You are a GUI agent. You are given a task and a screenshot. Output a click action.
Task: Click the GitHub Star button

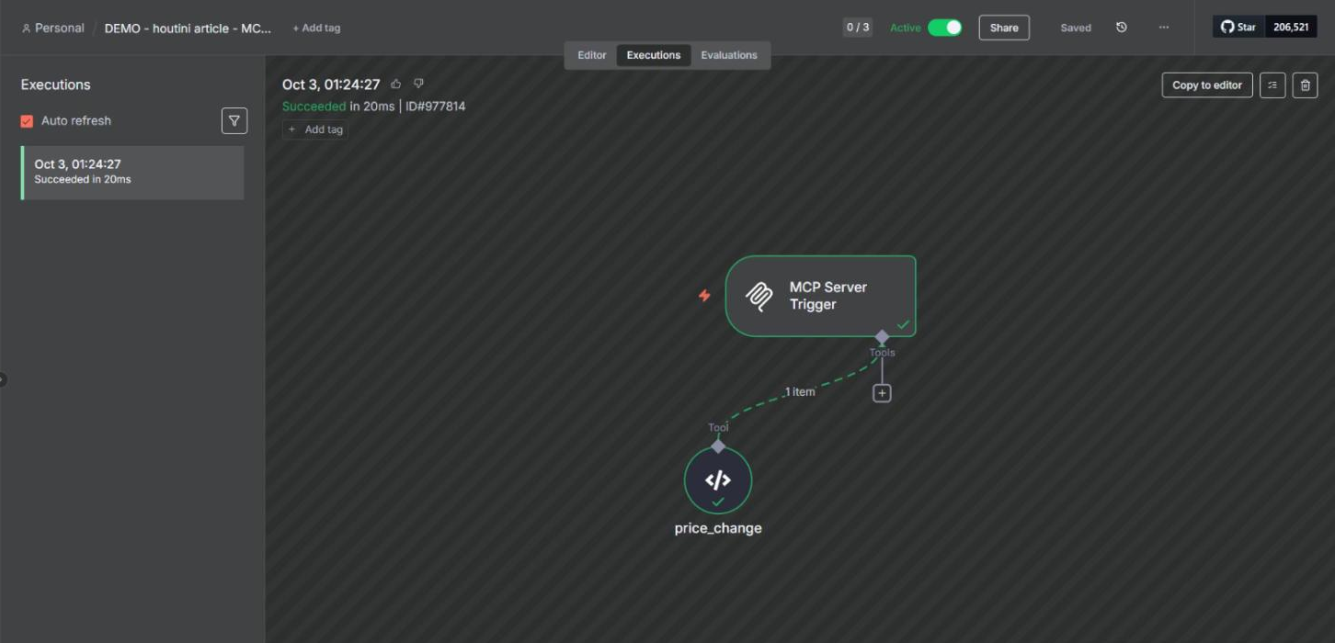pyautogui.click(x=1239, y=28)
